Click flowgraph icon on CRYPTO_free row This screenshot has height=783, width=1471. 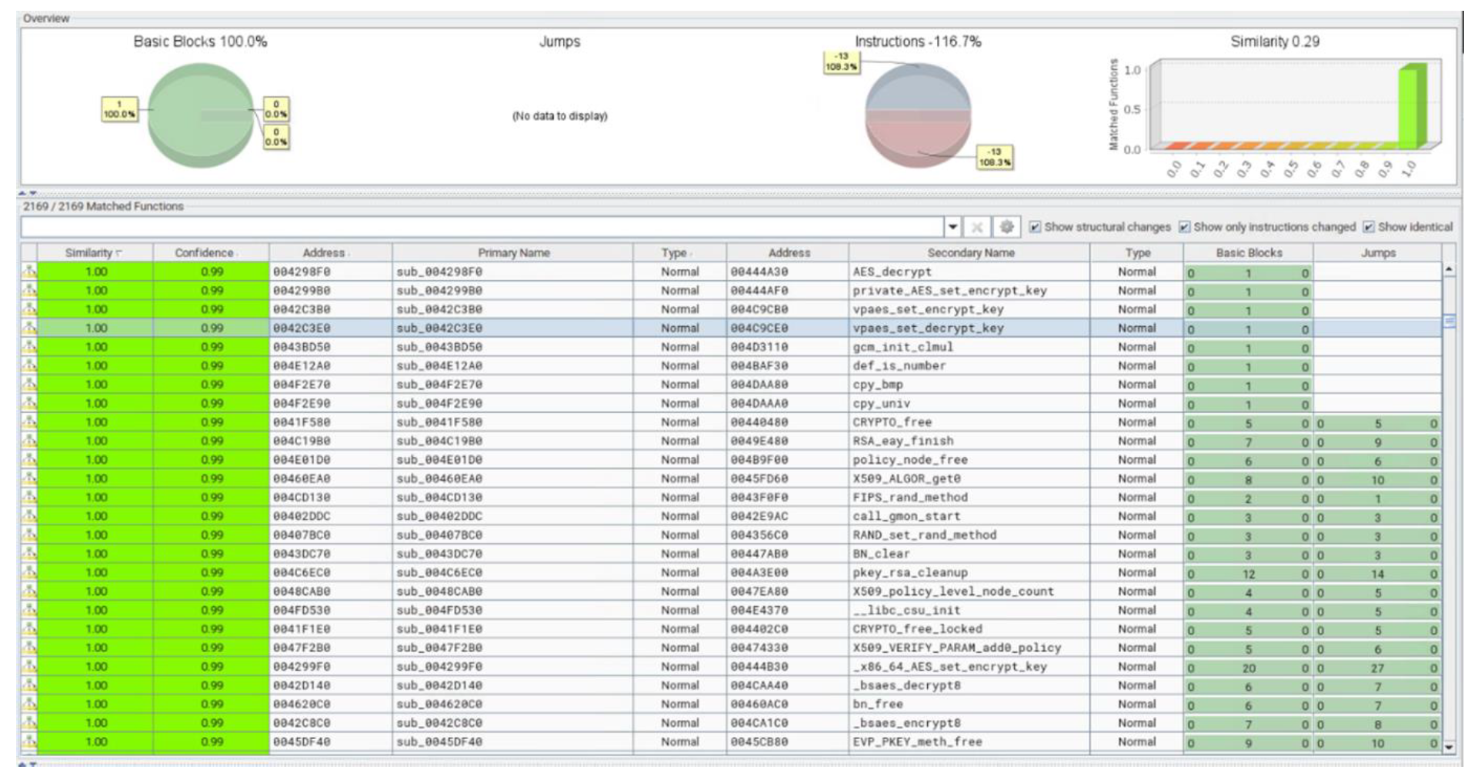[x=29, y=422]
